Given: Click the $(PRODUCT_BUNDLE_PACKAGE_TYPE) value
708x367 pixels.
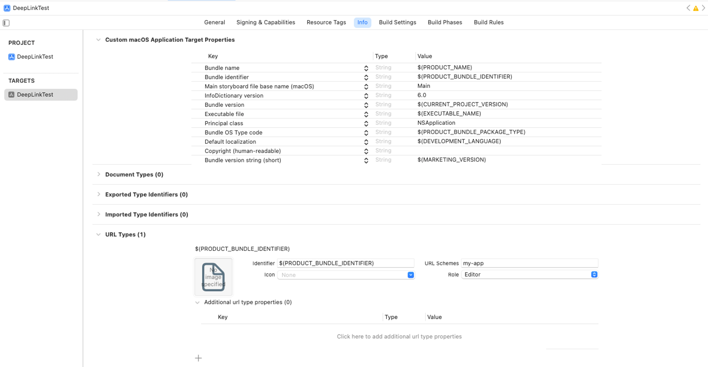Looking at the screenshot, I should point(471,132).
